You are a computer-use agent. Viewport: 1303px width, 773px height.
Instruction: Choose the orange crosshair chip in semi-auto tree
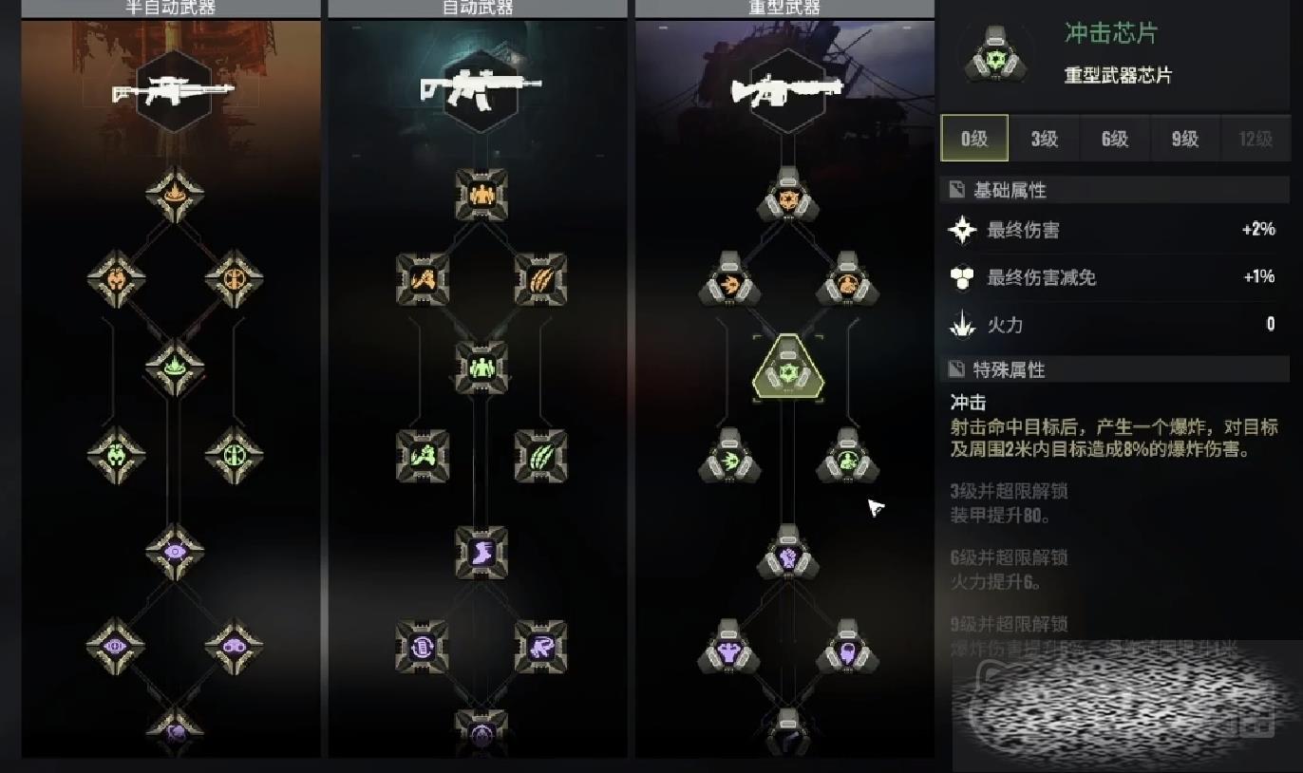pyautogui.click(x=234, y=279)
